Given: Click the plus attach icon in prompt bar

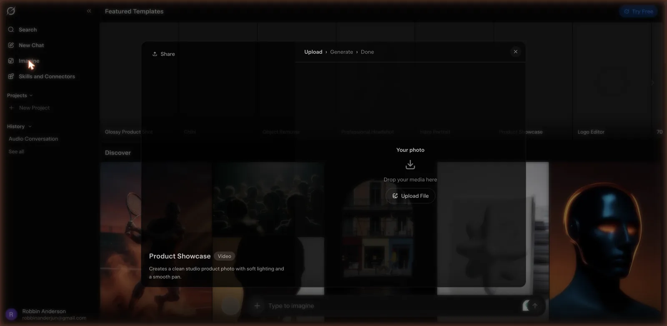Looking at the screenshot, I should click(257, 306).
